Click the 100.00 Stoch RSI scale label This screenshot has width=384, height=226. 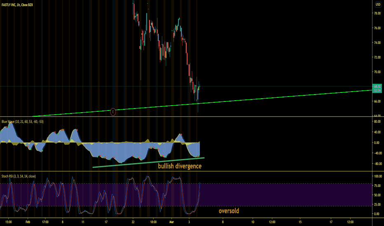pyautogui.click(x=377, y=176)
